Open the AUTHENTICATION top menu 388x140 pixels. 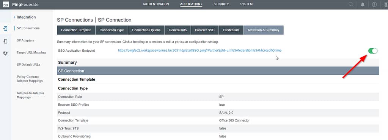(x=156, y=4)
